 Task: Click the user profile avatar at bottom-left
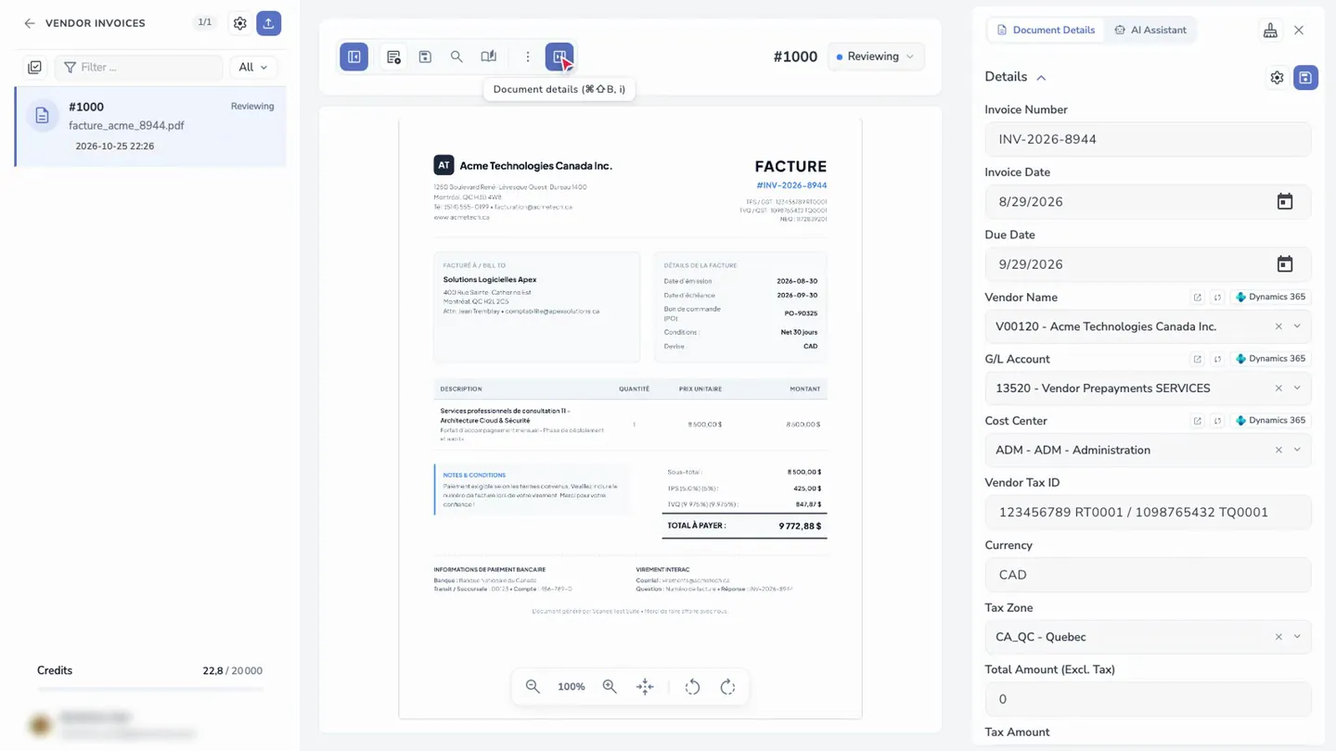pos(40,725)
